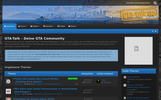Click the gta-talk.de logo
This screenshot has height=100, width=161.
pyautogui.click(x=140, y=14)
